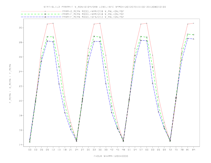Click x-axis forecast hour label 30
The image size is (211, 163).
pyautogui.click(x=88, y=150)
